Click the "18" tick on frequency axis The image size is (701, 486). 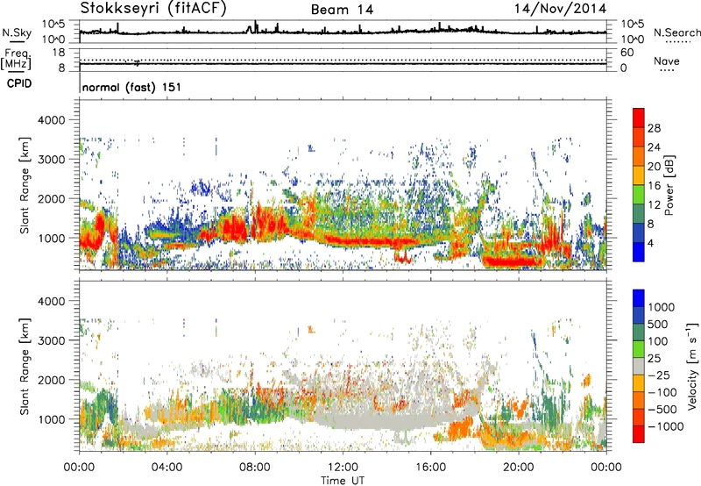[x=59, y=52]
